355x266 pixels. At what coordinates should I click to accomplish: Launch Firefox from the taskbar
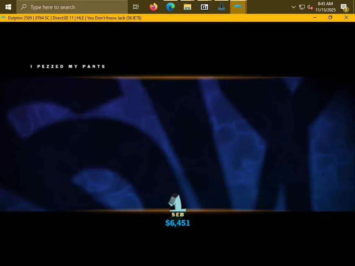point(154,7)
